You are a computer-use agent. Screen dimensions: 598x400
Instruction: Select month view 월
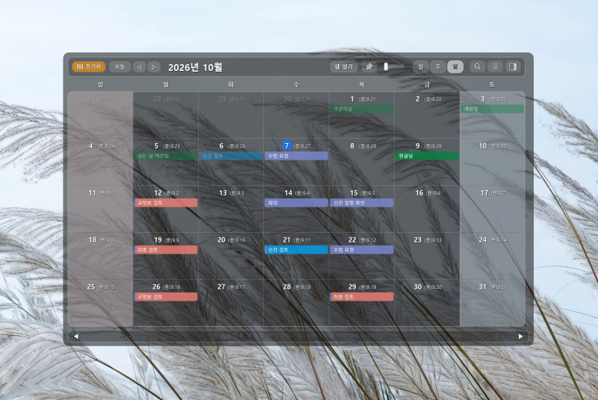coord(455,66)
